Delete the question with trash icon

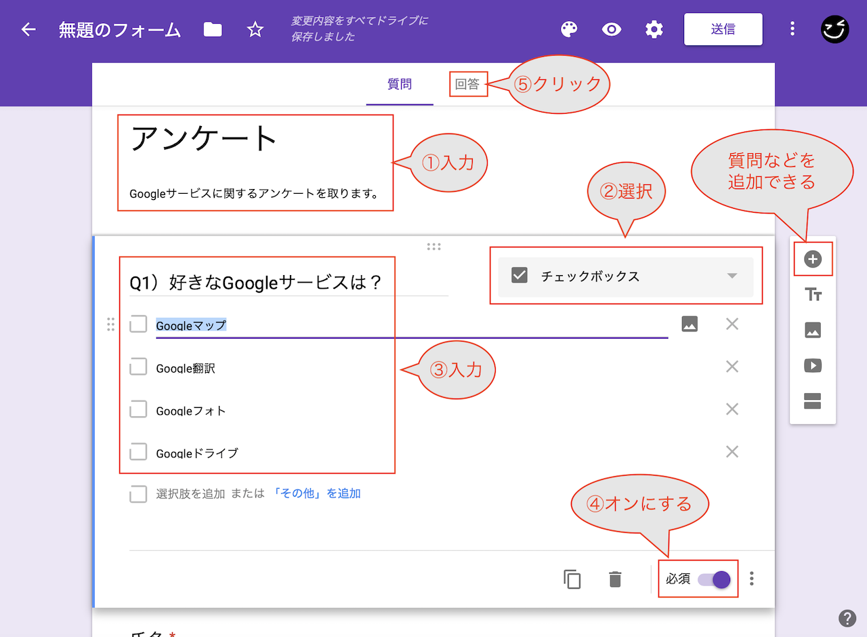tap(615, 579)
